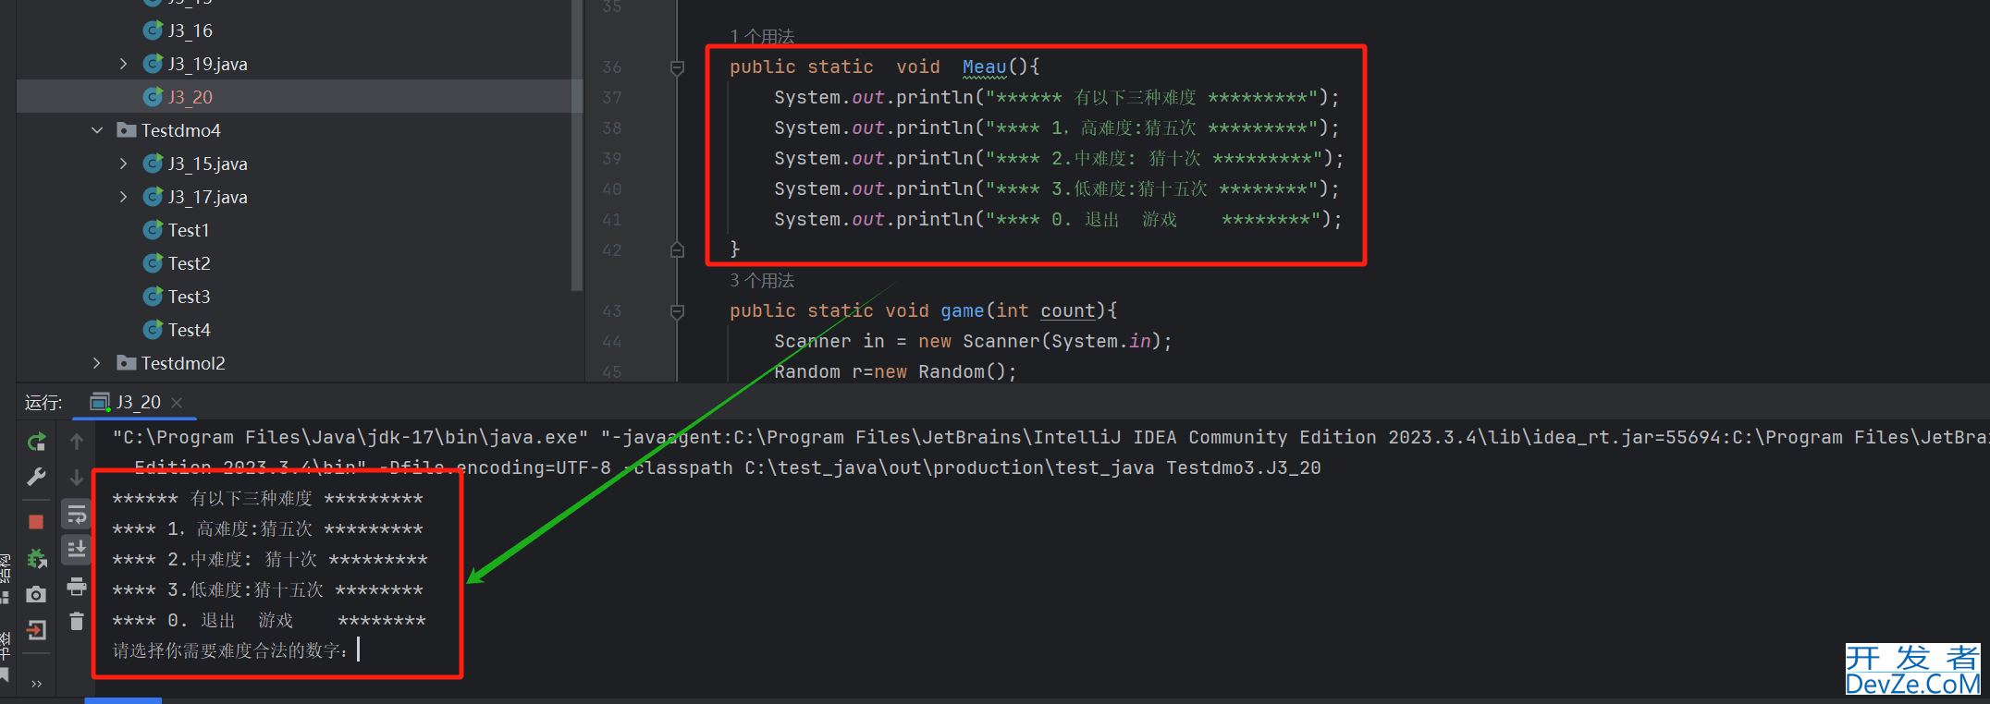Click the Testdmo4 folder icon
The height and width of the screenshot is (704, 1990).
126,130
